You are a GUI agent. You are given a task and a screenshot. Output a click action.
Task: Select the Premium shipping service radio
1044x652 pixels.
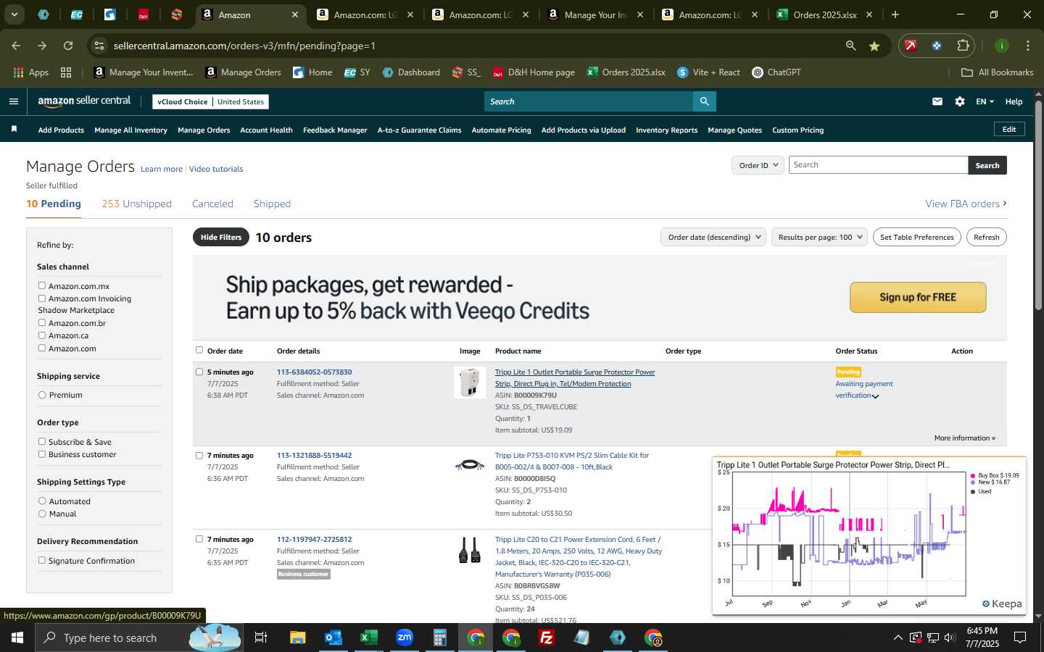42,395
